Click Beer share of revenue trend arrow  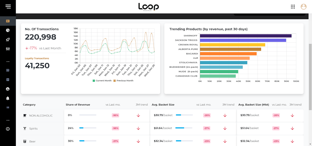(138, 141)
